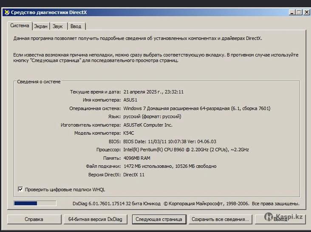Click the DirectX icon in title bar
Viewport: 311px width, 232px height.
(x=7, y=12)
